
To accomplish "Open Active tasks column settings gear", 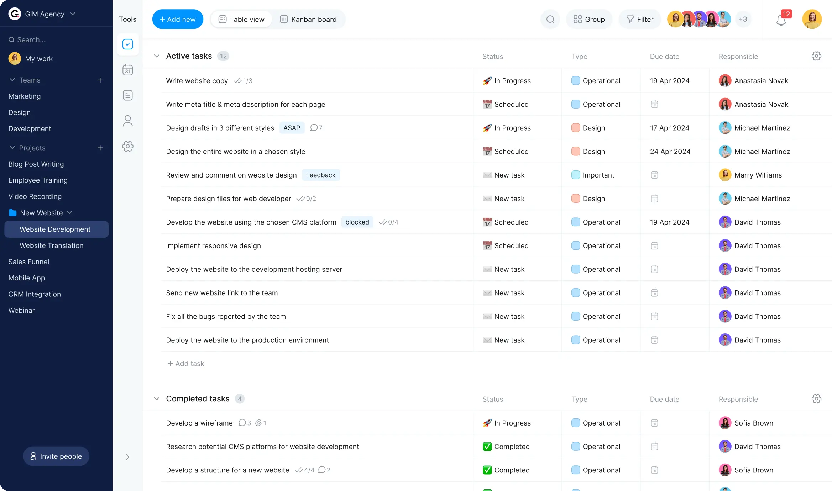I will click(x=816, y=56).
